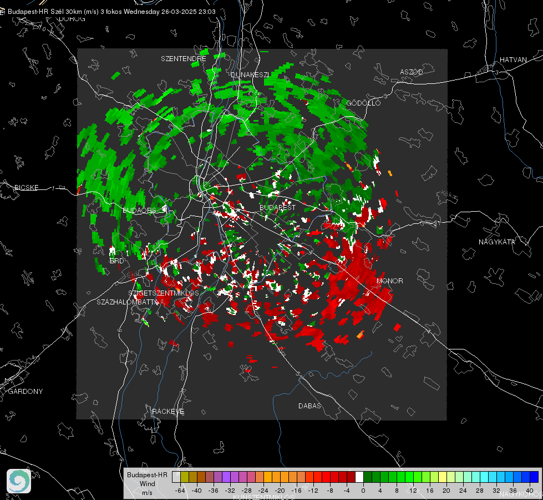The height and width of the screenshot is (500, 543).
Task: Click the legend value 40
Action: 530,491
